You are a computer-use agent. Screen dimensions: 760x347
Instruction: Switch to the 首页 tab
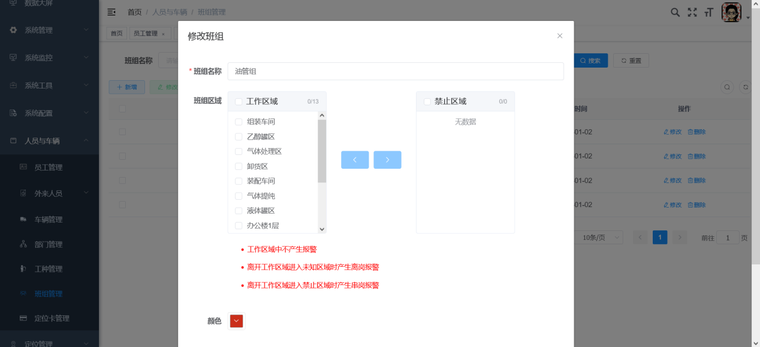pos(116,33)
